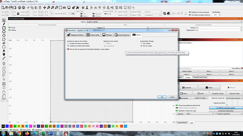Pick the position marker tool

tap(4, 54)
